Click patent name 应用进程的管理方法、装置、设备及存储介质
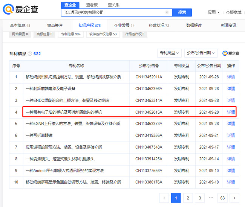 (x=64, y=147)
